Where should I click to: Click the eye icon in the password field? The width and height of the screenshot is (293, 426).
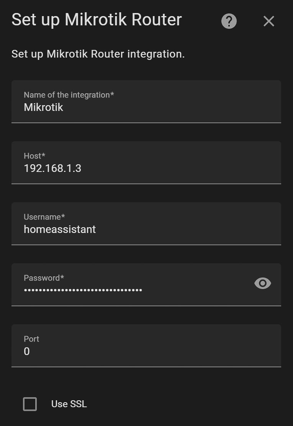(x=262, y=283)
